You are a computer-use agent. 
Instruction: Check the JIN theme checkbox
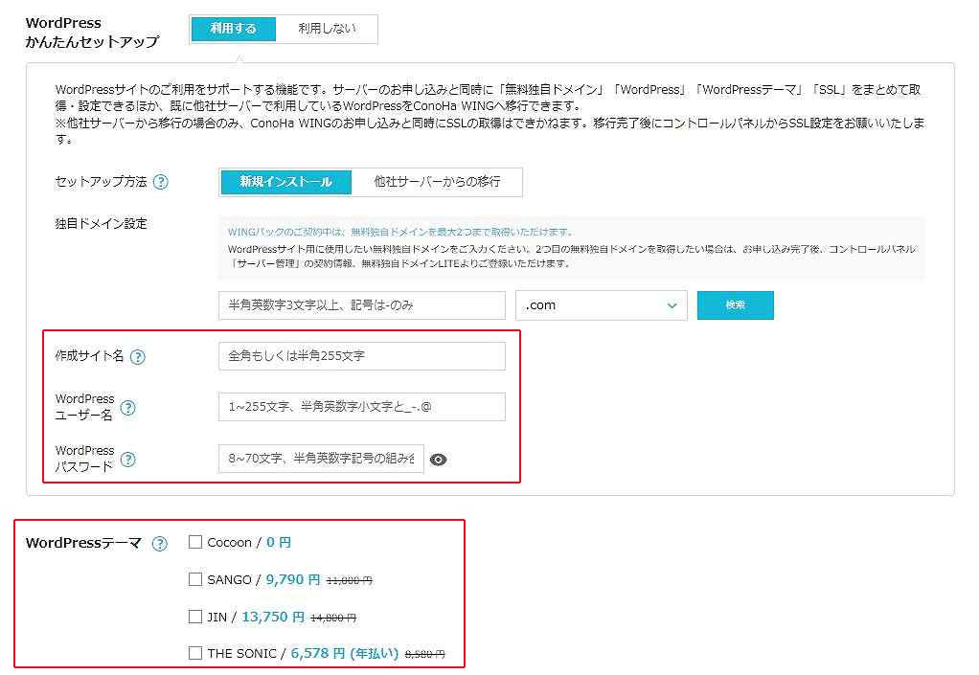(x=195, y=617)
